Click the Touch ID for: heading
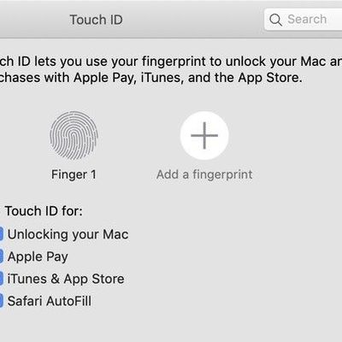The image size is (342, 342). (44, 211)
